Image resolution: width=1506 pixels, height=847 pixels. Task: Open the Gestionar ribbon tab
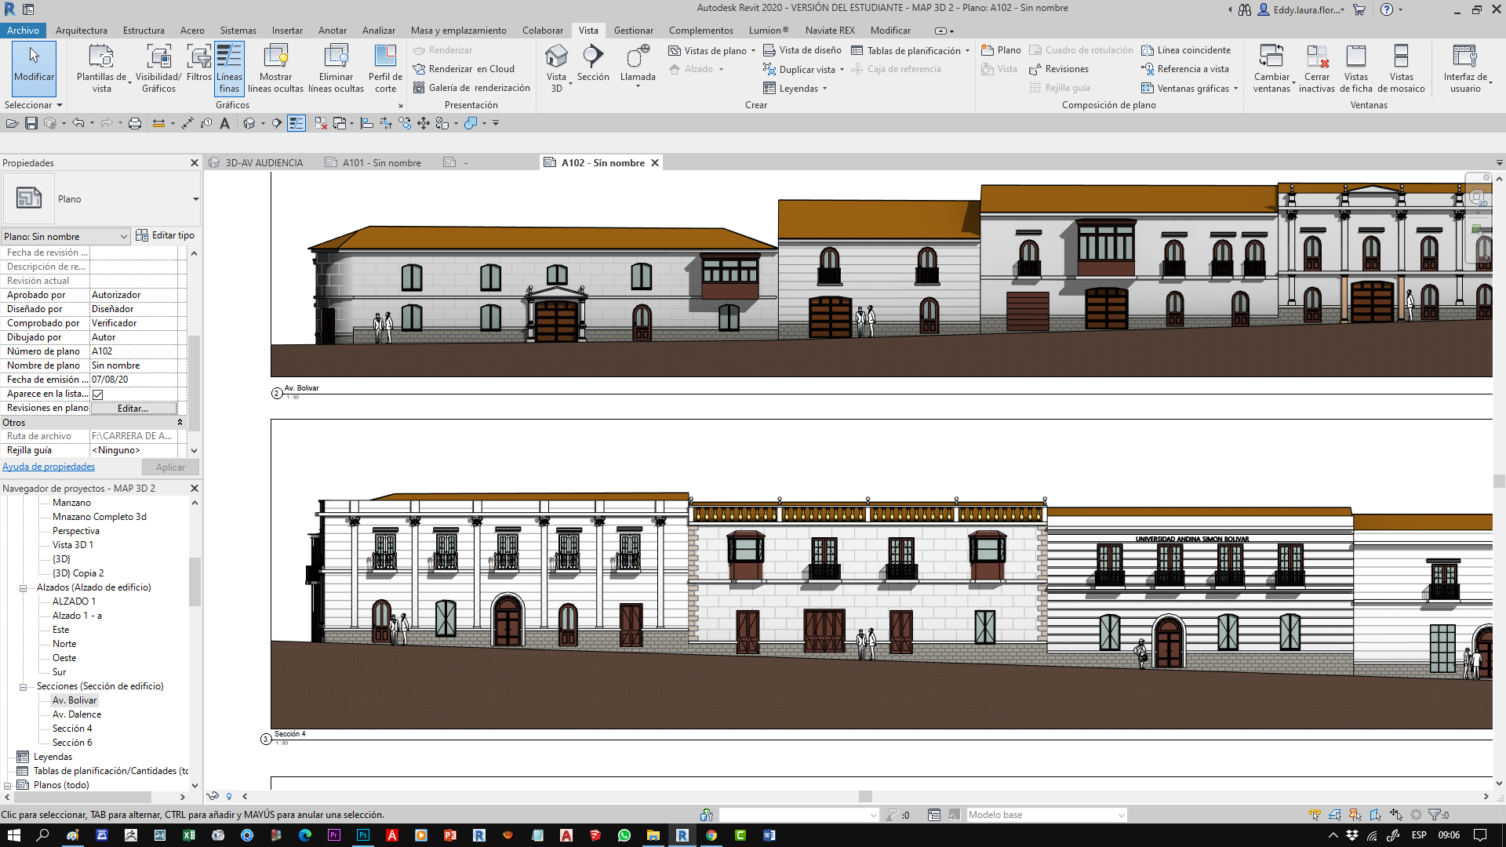634,31
